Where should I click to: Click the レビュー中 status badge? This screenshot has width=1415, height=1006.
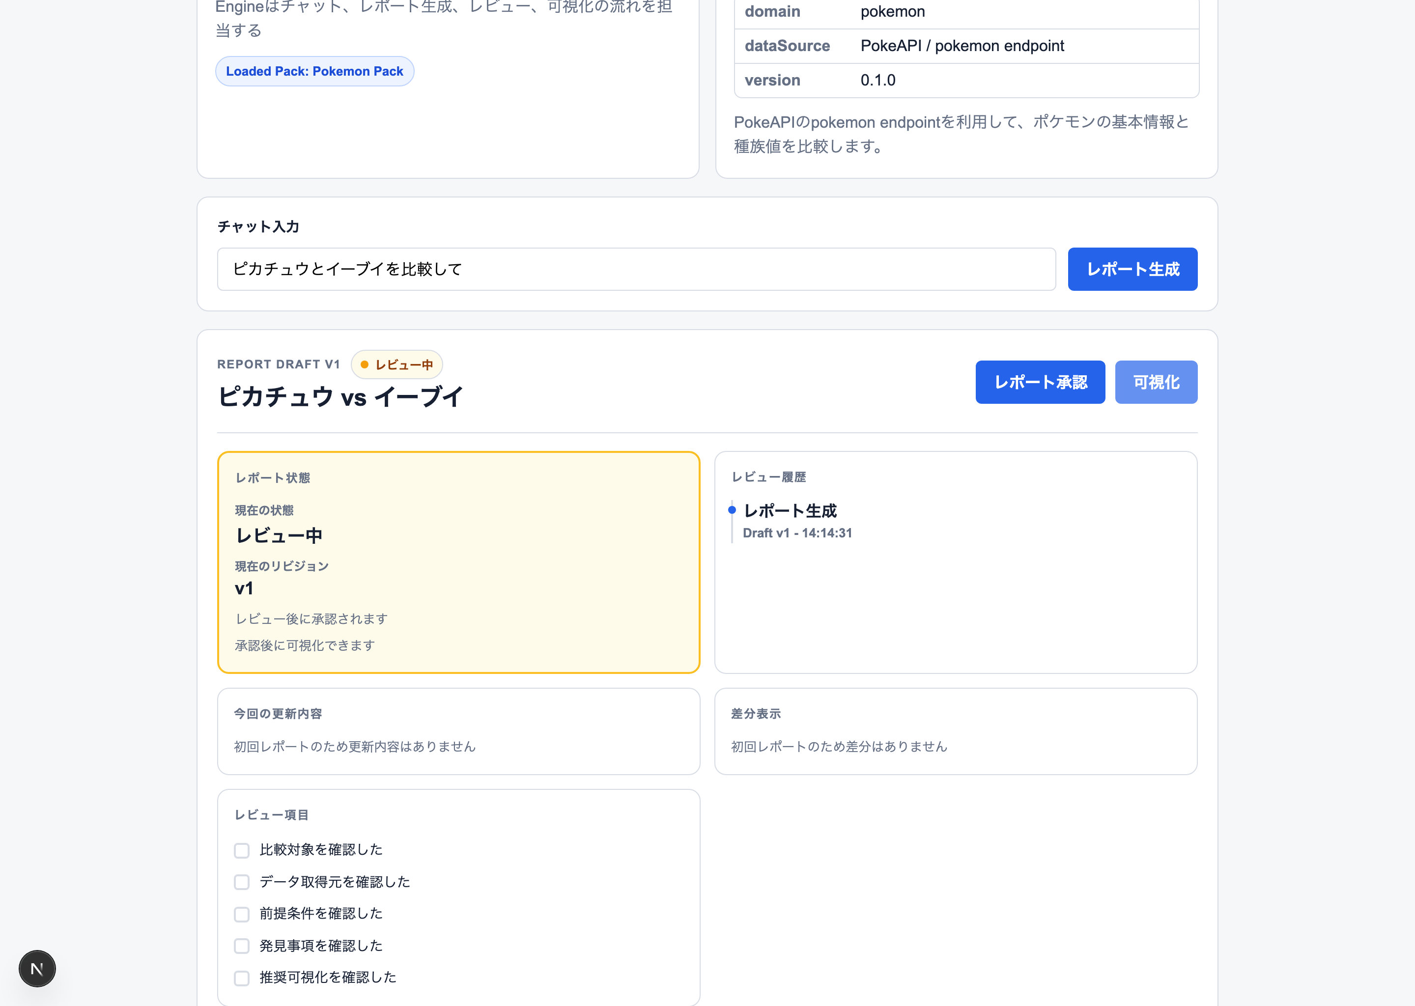pyautogui.click(x=396, y=365)
